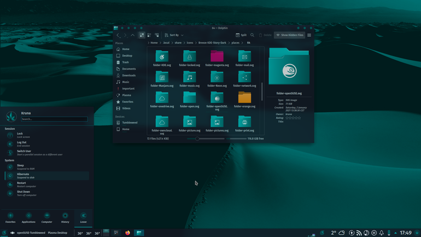Switch to compact view mode
The height and width of the screenshot is (237, 421).
149,35
